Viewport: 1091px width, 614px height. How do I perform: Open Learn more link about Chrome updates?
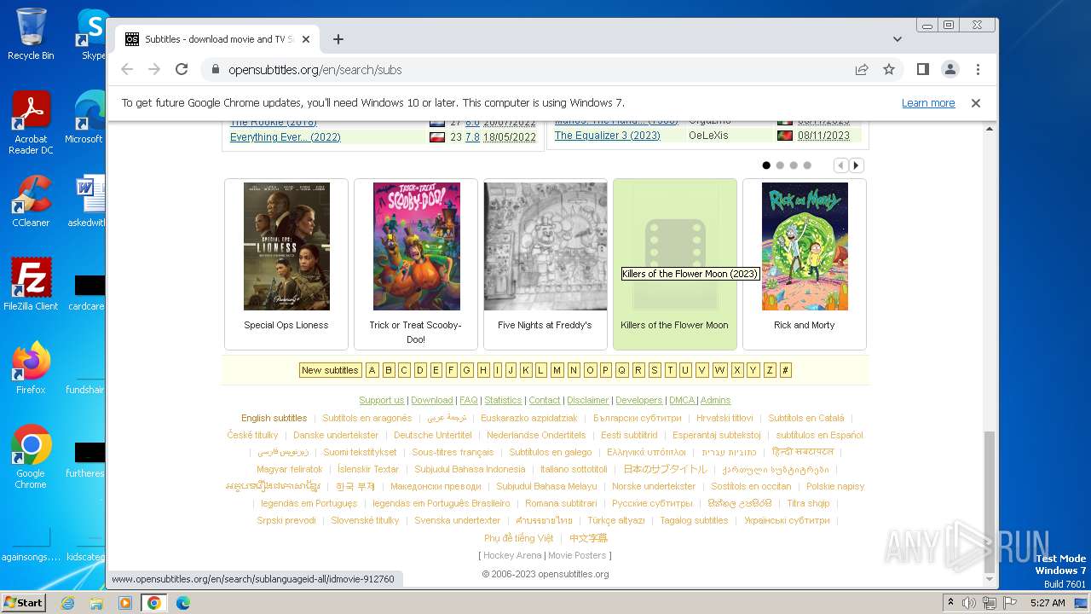[928, 103]
